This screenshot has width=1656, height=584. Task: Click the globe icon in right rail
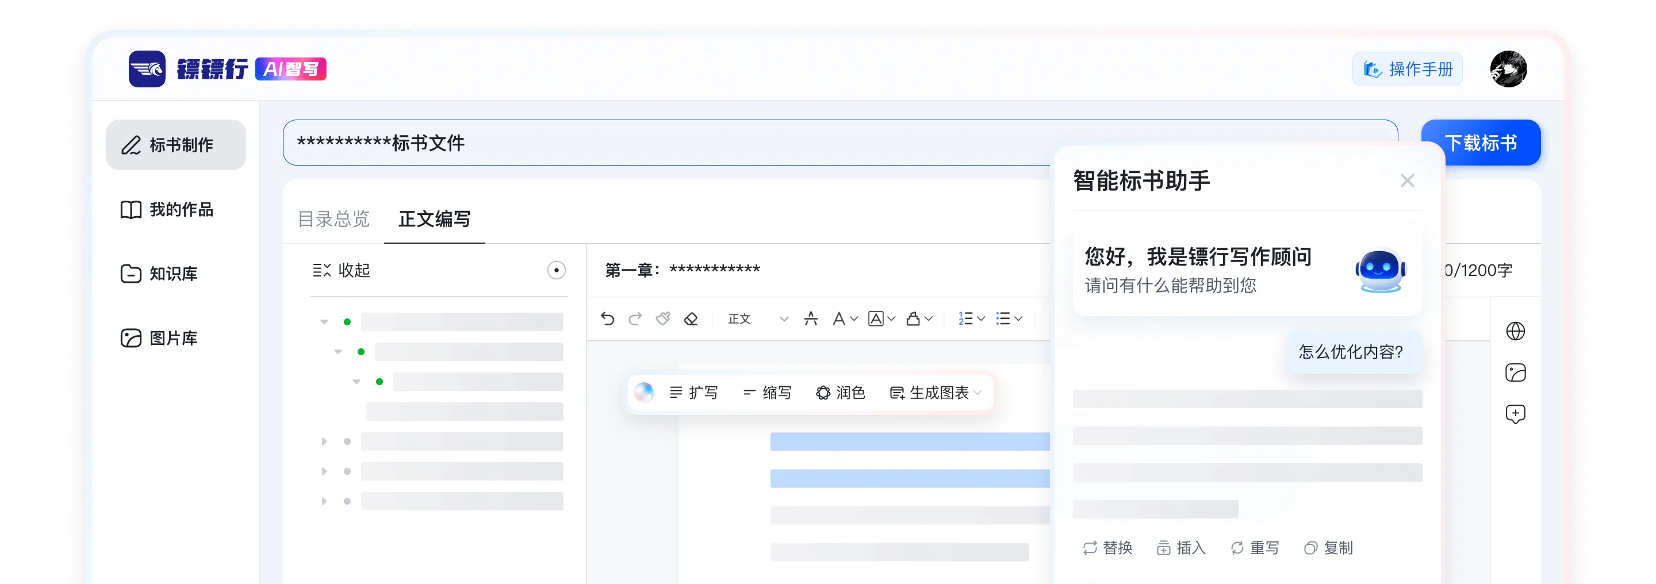pos(1515,331)
